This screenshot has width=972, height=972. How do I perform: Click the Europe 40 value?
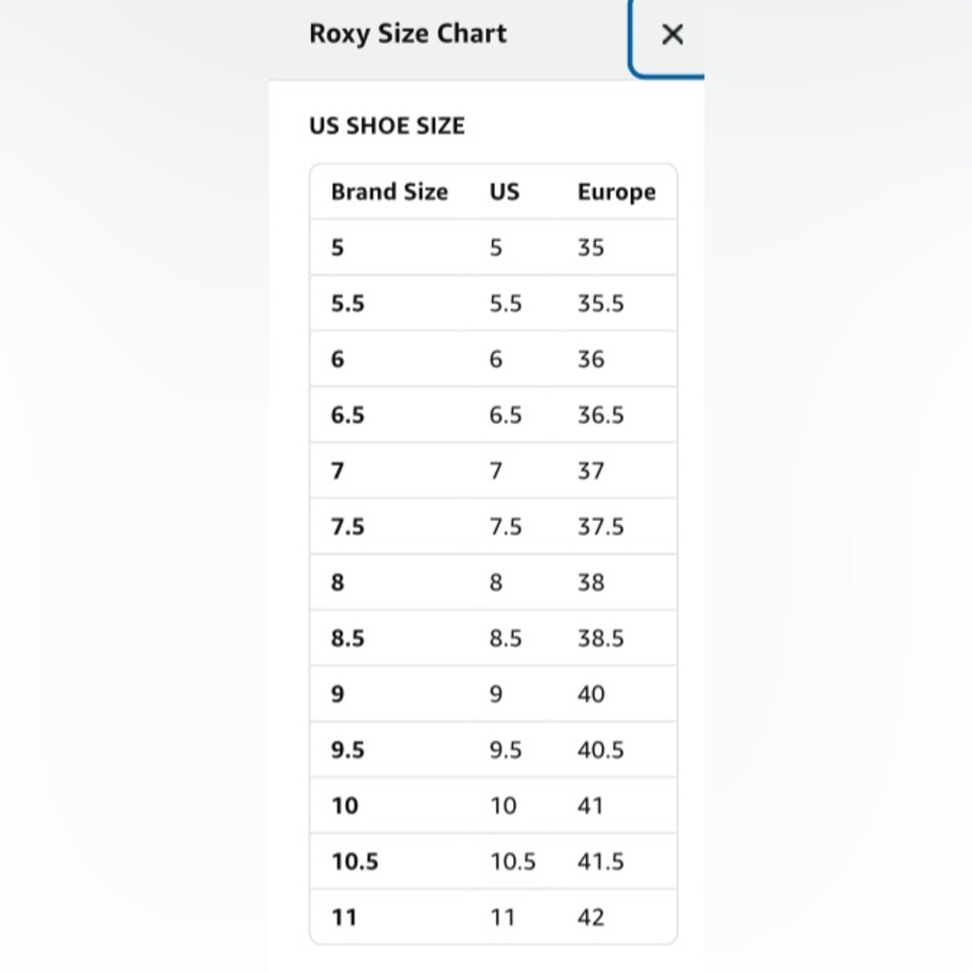click(591, 694)
